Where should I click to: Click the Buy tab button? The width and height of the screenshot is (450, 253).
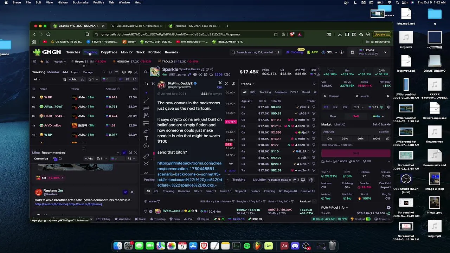click(x=333, y=116)
